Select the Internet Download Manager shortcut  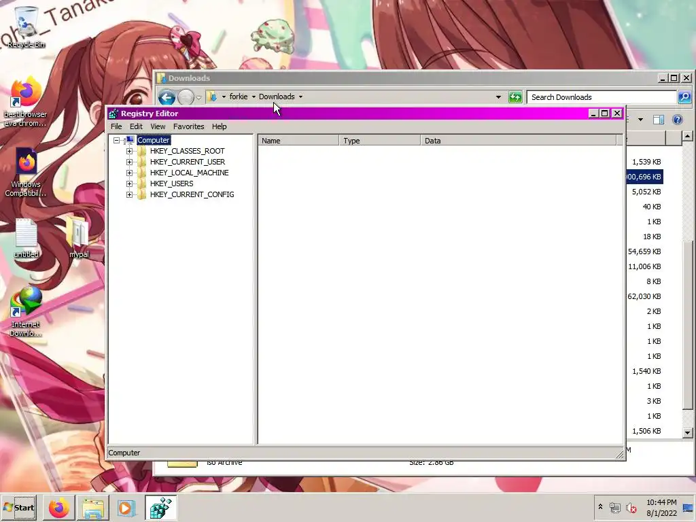[25, 312]
